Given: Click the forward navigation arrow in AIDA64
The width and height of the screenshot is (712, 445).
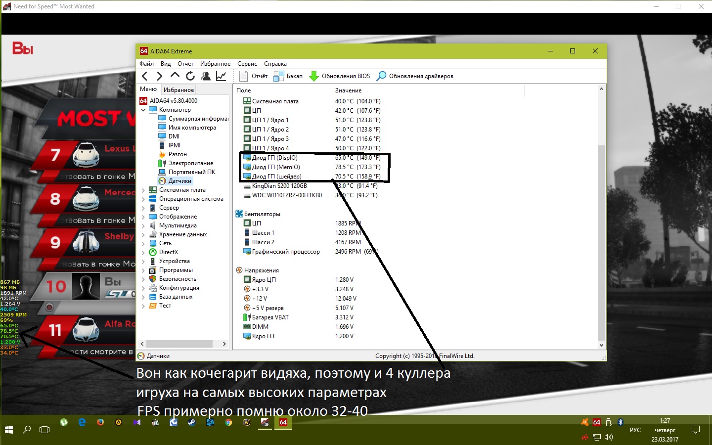Looking at the screenshot, I should 159,76.
